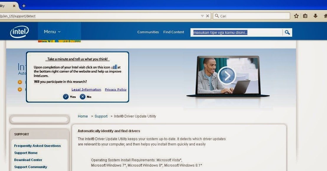
Task: Go to Home breadcrumb
Action: click(x=83, y=116)
